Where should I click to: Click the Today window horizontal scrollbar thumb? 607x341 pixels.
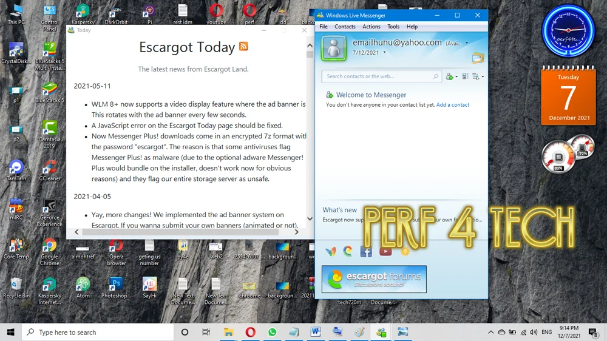(180, 232)
